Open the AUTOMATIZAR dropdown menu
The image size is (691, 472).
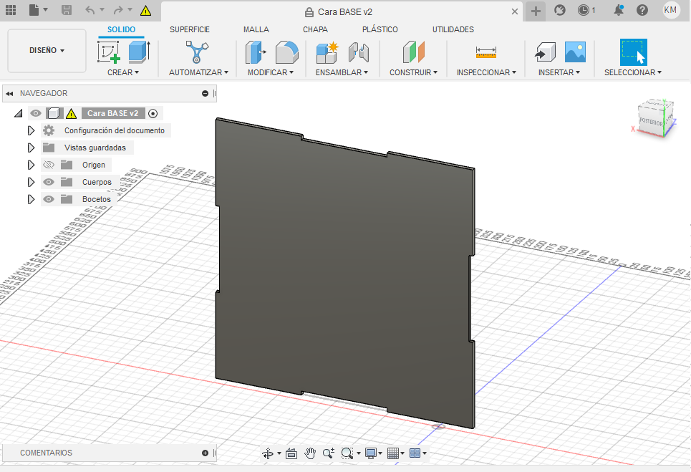click(x=199, y=72)
